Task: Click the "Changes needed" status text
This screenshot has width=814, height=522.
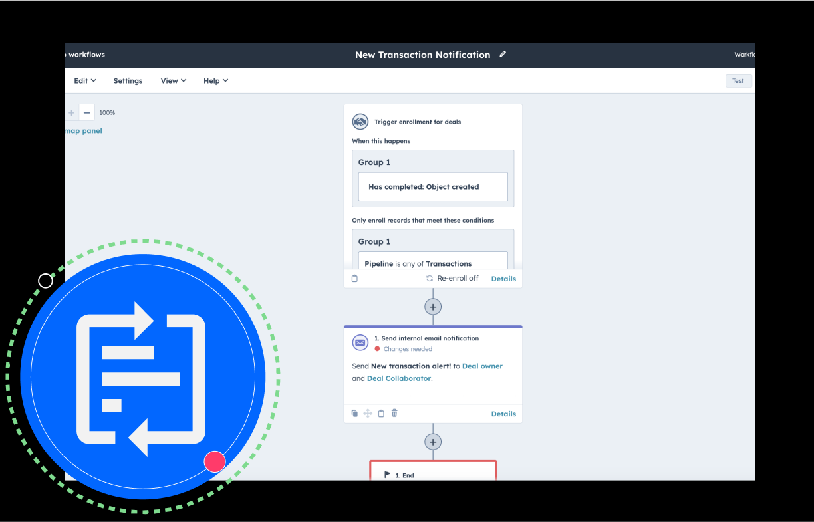Action: 408,349
